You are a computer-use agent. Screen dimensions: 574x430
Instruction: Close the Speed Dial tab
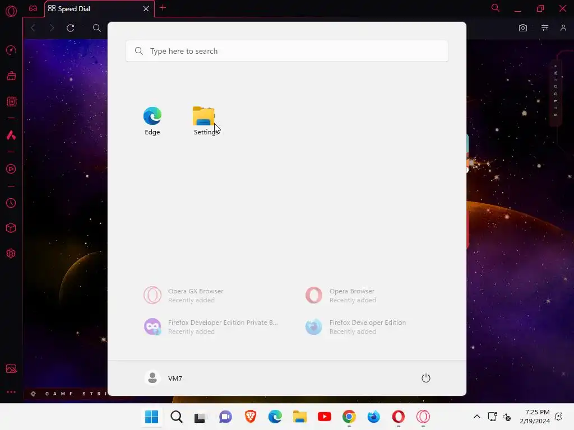pyautogui.click(x=146, y=8)
